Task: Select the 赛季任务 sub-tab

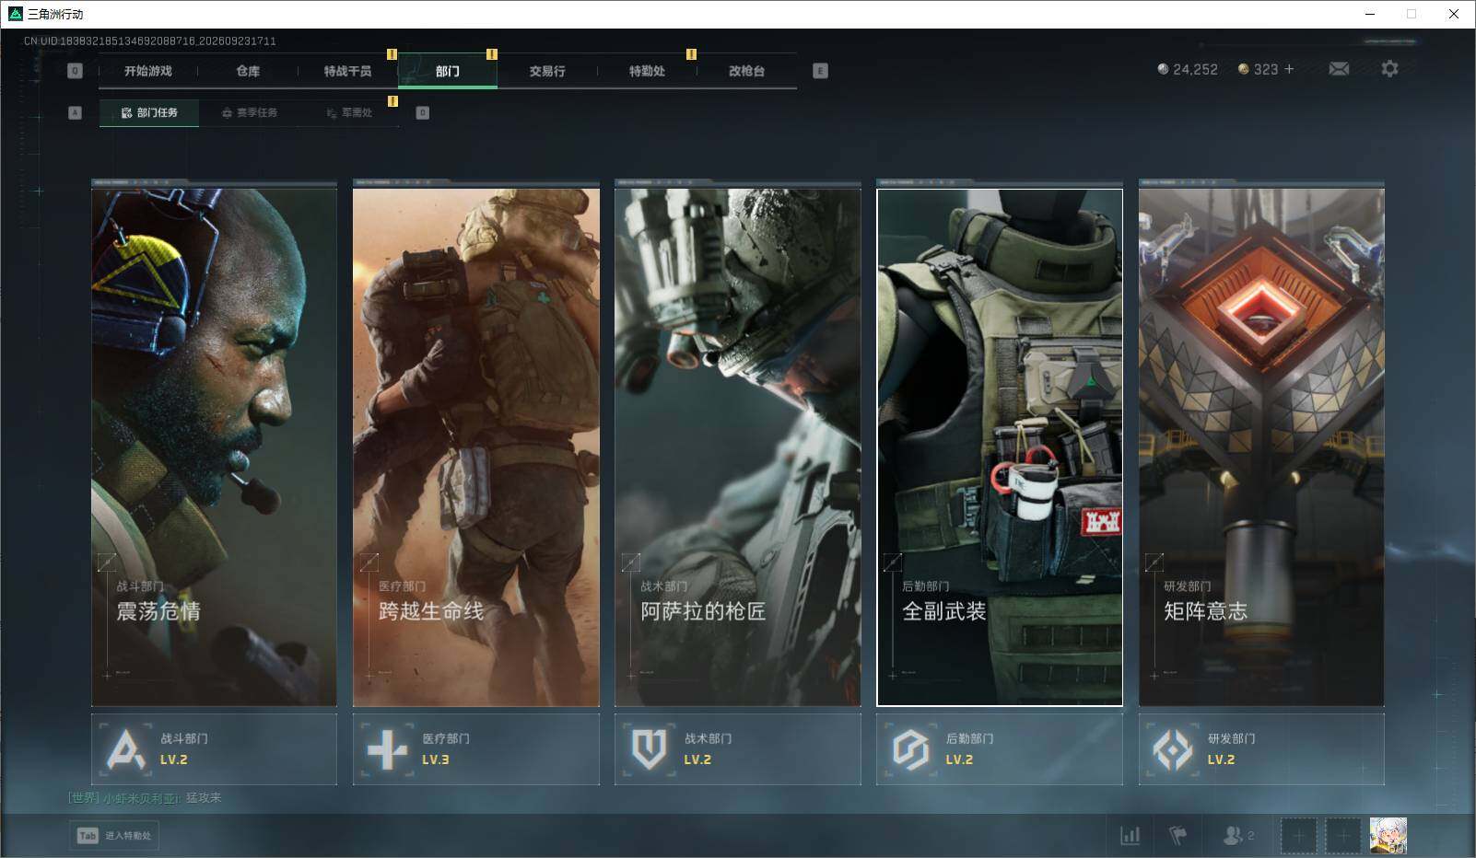Action: click(250, 112)
